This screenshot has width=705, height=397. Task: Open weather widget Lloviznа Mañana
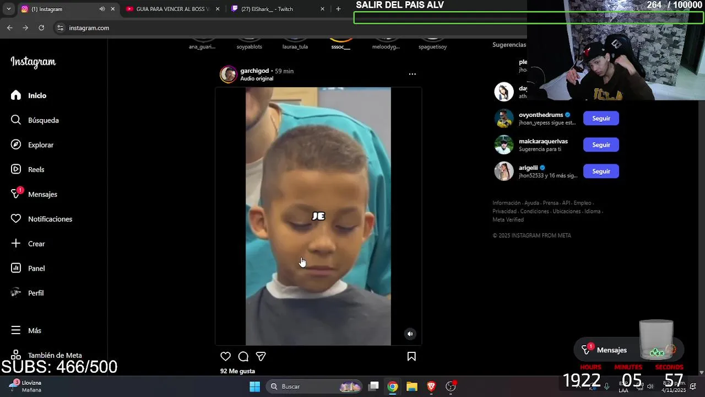(x=25, y=386)
